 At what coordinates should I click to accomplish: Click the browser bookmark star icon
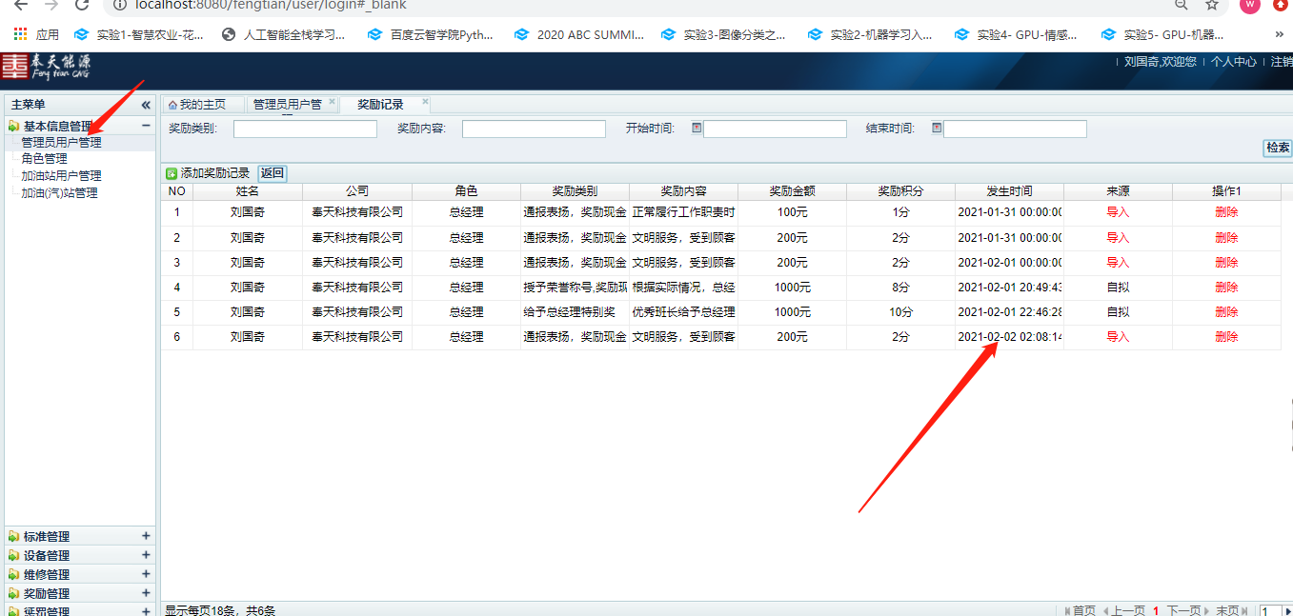click(1211, 5)
